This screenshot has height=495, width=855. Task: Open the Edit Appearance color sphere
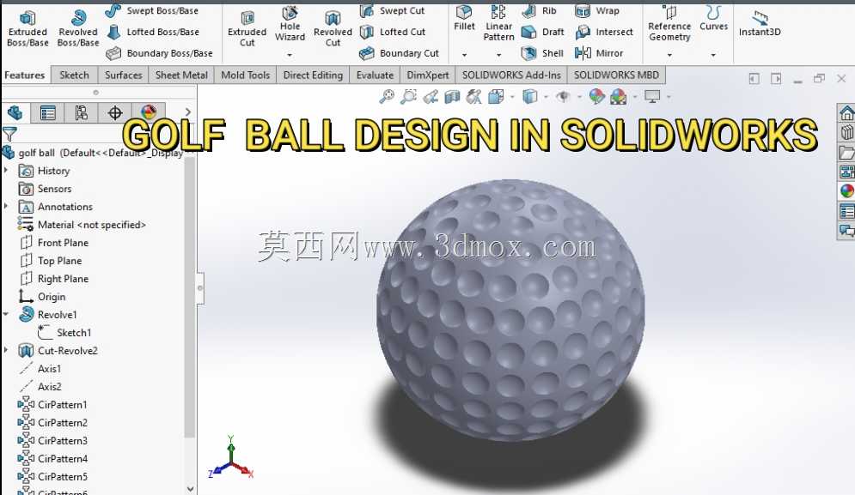596,97
